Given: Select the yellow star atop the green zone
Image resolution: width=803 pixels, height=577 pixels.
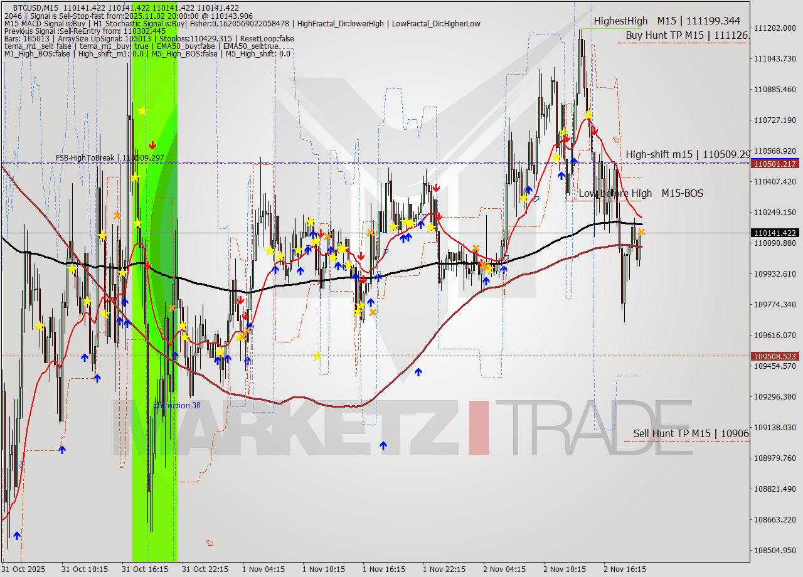Looking at the screenshot, I should (x=142, y=111).
